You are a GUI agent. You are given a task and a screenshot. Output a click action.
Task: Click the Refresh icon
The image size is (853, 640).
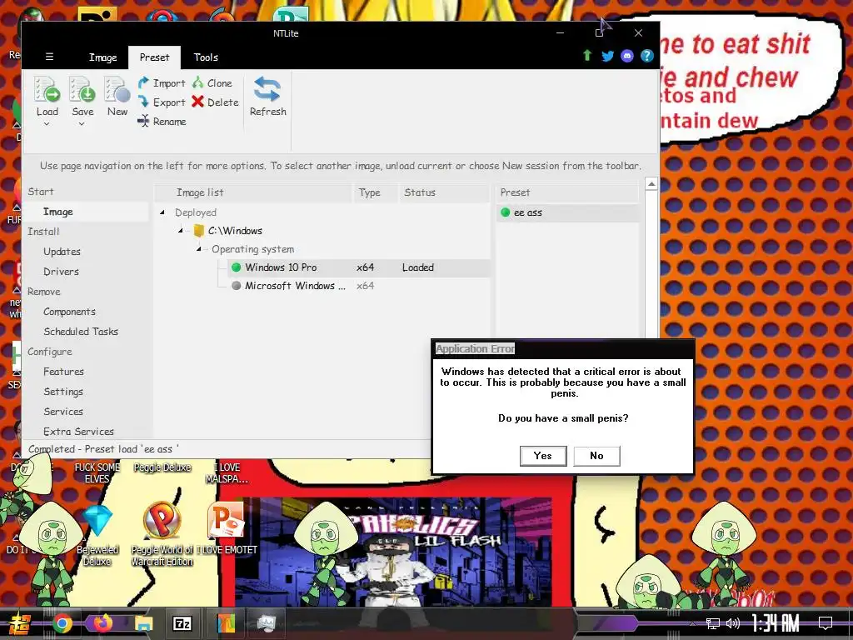click(x=267, y=90)
